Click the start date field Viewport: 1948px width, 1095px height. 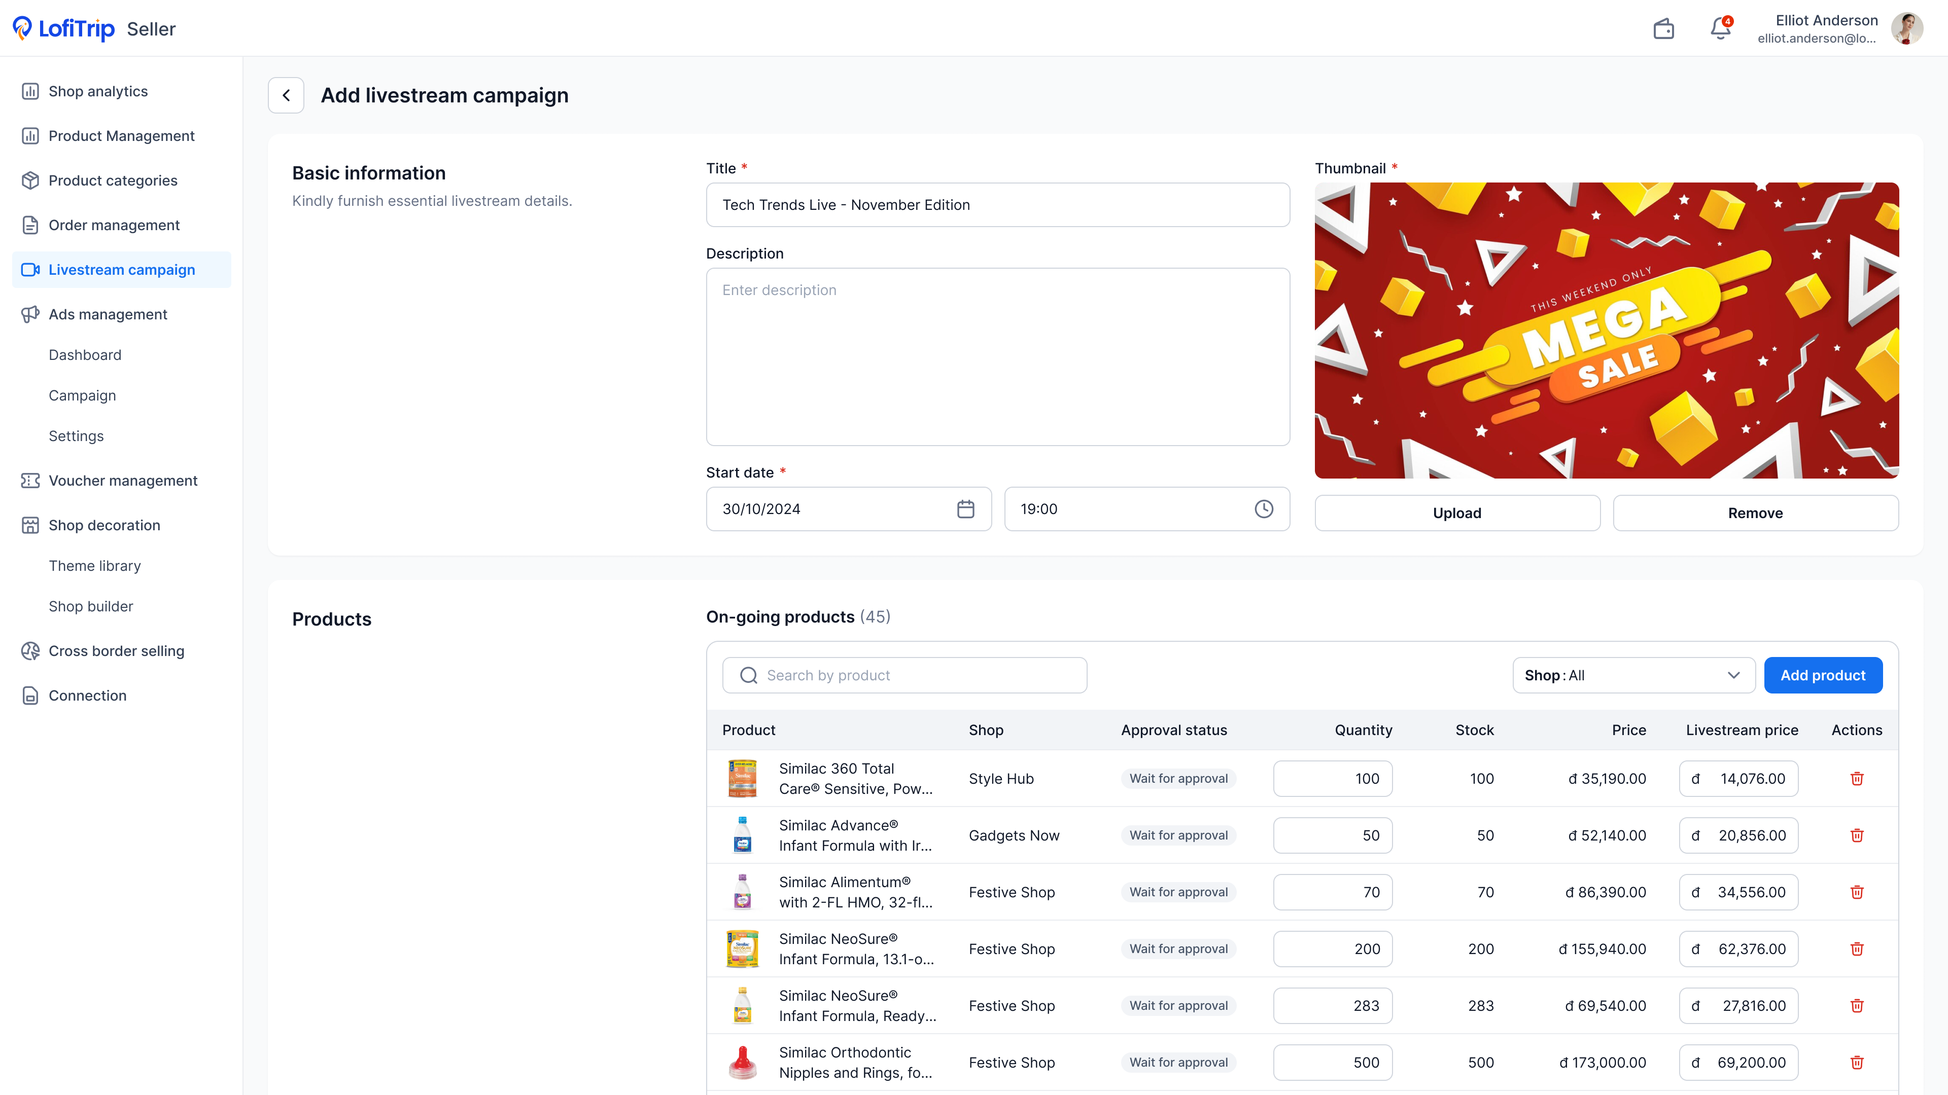pyautogui.click(x=849, y=508)
